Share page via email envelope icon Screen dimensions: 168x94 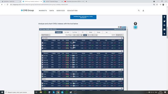pyautogui.click(x=164, y=30)
